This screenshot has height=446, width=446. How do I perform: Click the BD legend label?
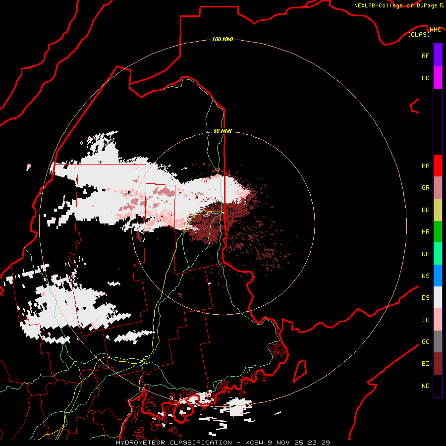(425, 210)
